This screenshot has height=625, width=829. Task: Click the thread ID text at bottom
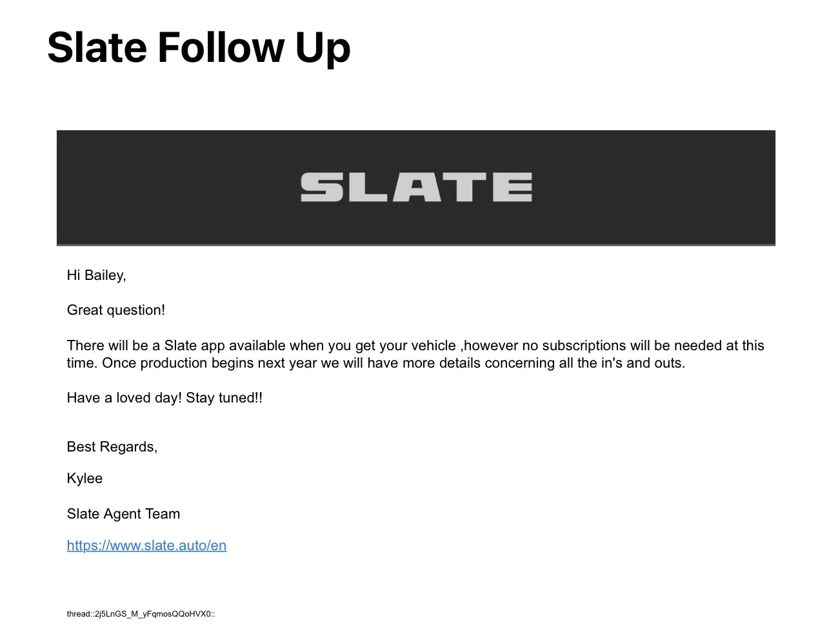point(141,614)
